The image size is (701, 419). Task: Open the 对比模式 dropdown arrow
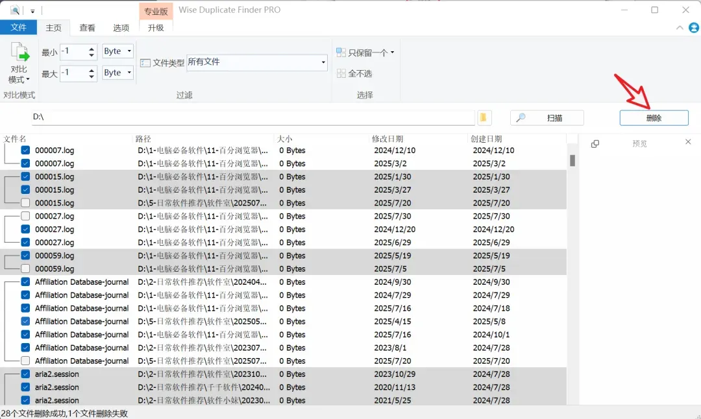point(28,80)
